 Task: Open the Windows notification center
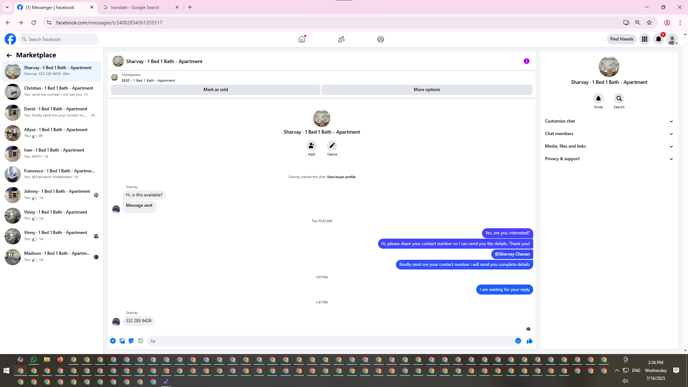click(x=676, y=371)
